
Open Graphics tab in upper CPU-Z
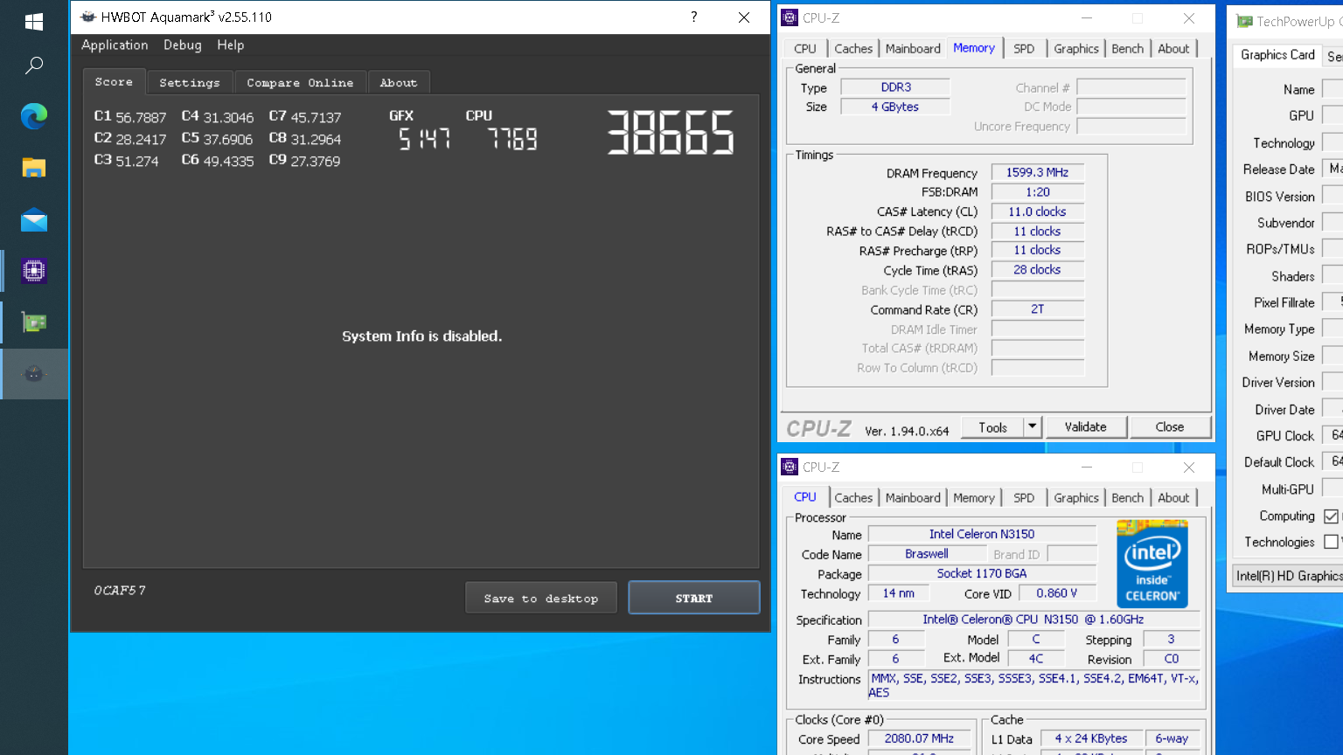point(1076,49)
